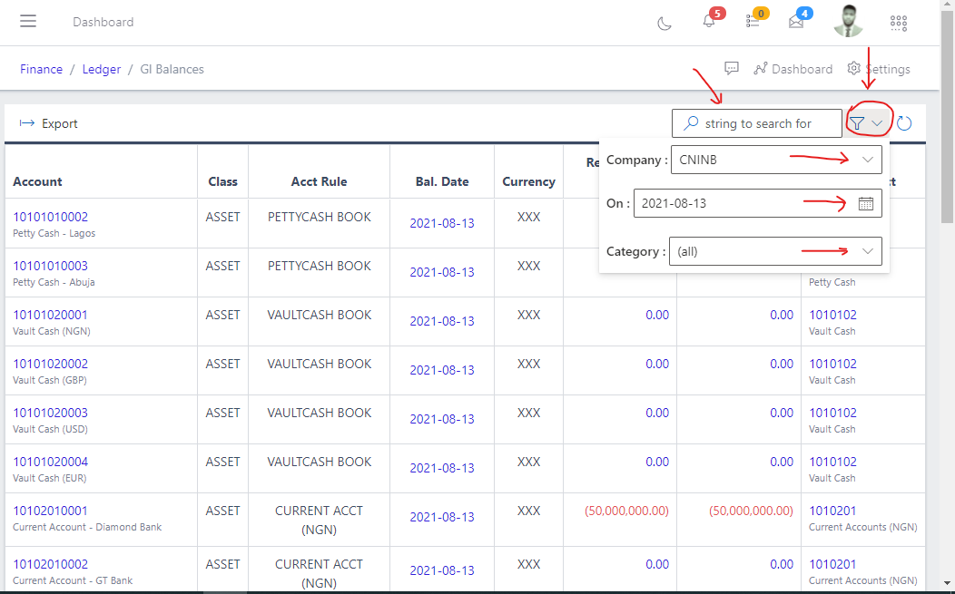Open the hamburger navigation menu
Image resolution: width=955 pixels, height=594 pixels.
[x=27, y=22]
